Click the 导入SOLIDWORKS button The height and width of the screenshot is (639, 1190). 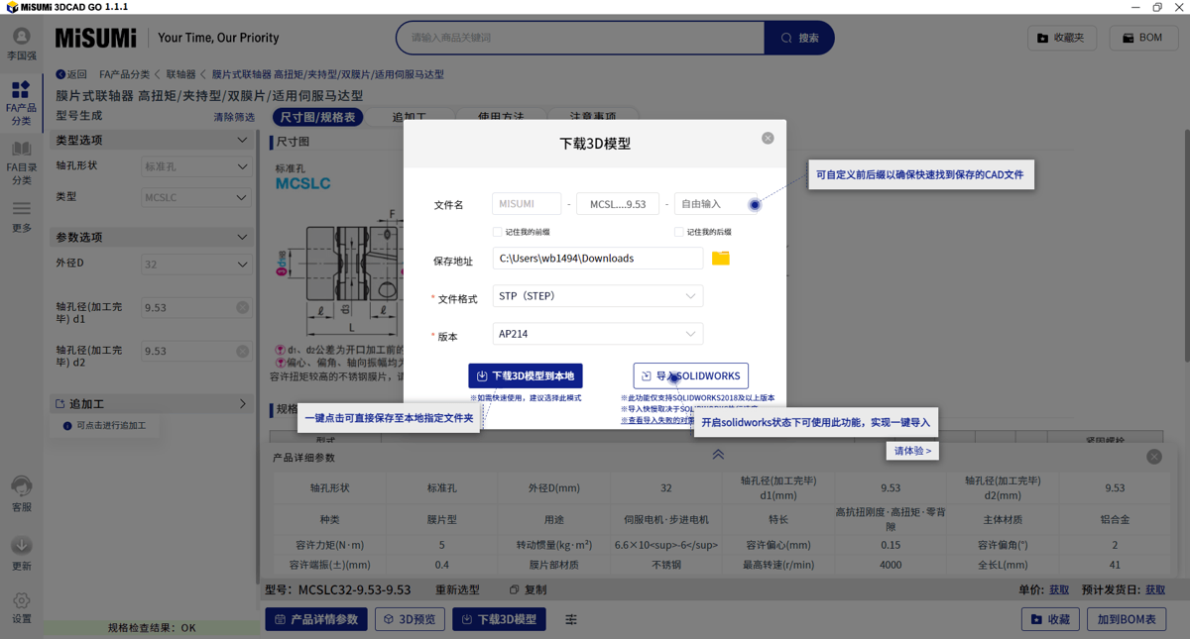[691, 376]
